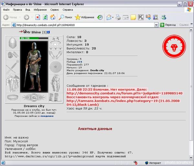
Task: Click the round shield equipment slot
Action: click(56, 67)
